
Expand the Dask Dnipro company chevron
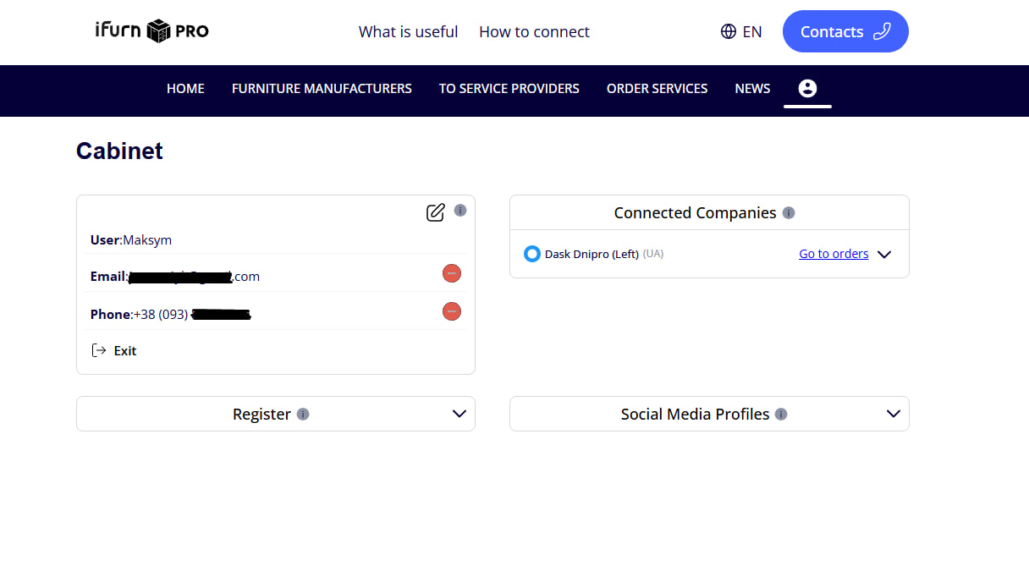tap(884, 255)
